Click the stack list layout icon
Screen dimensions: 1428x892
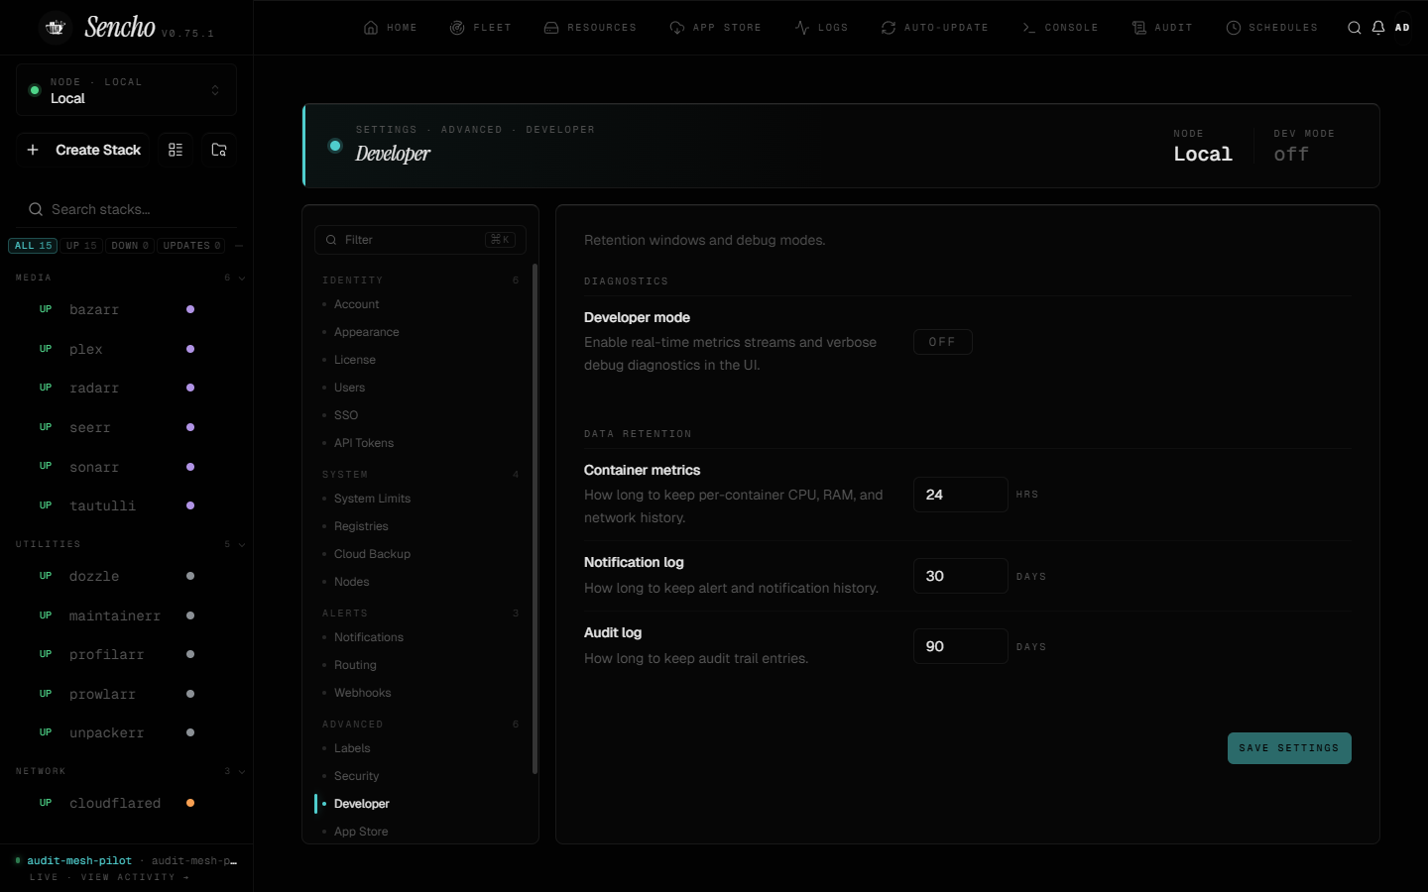point(176,150)
